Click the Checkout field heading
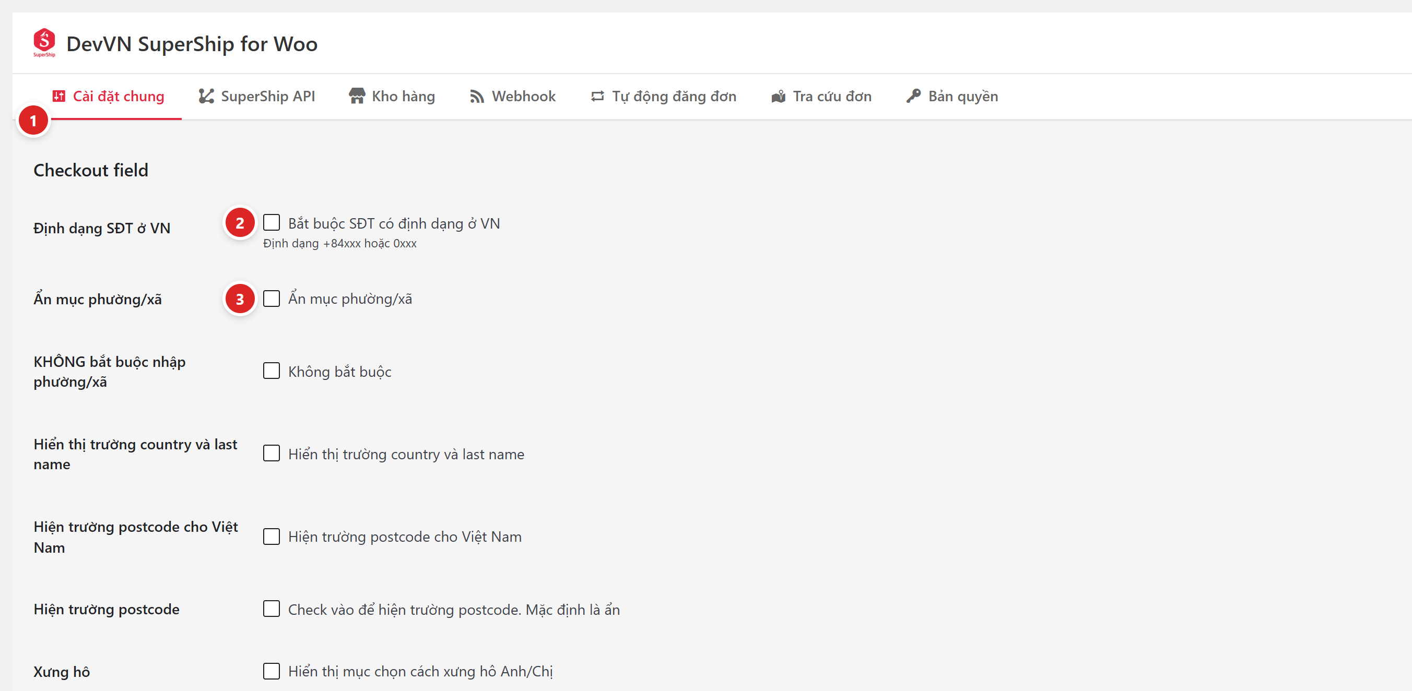Screen dimensions: 1412x691 click(x=91, y=171)
